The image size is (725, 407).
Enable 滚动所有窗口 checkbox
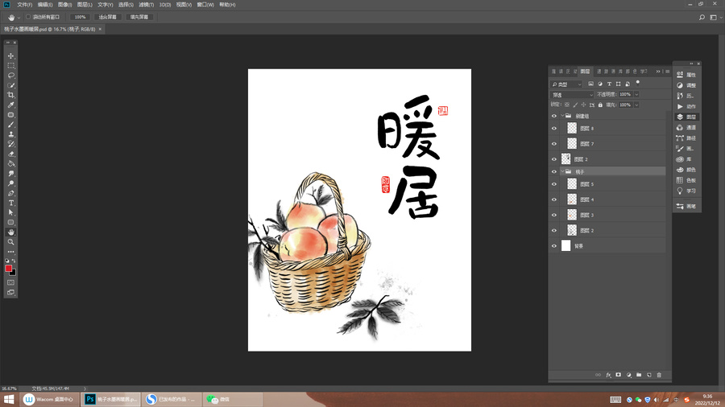point(28,17)
